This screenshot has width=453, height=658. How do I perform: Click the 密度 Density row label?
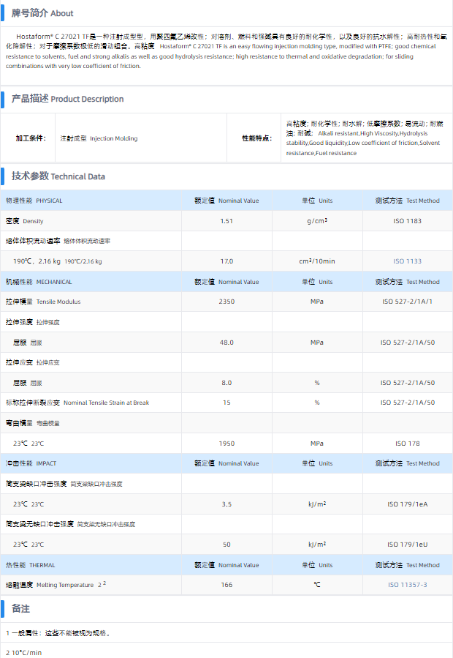(x=24, y=221)
